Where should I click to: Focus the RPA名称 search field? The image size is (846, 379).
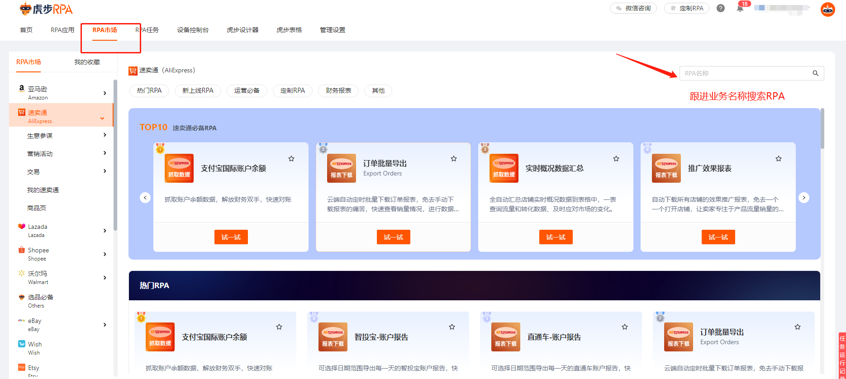pos(751,73)
